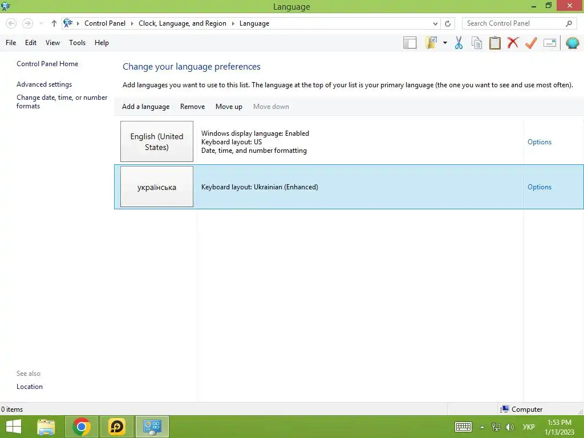
Task: Expand arrow after Clock, Language, and Region
Action: (x=233, y=23)
